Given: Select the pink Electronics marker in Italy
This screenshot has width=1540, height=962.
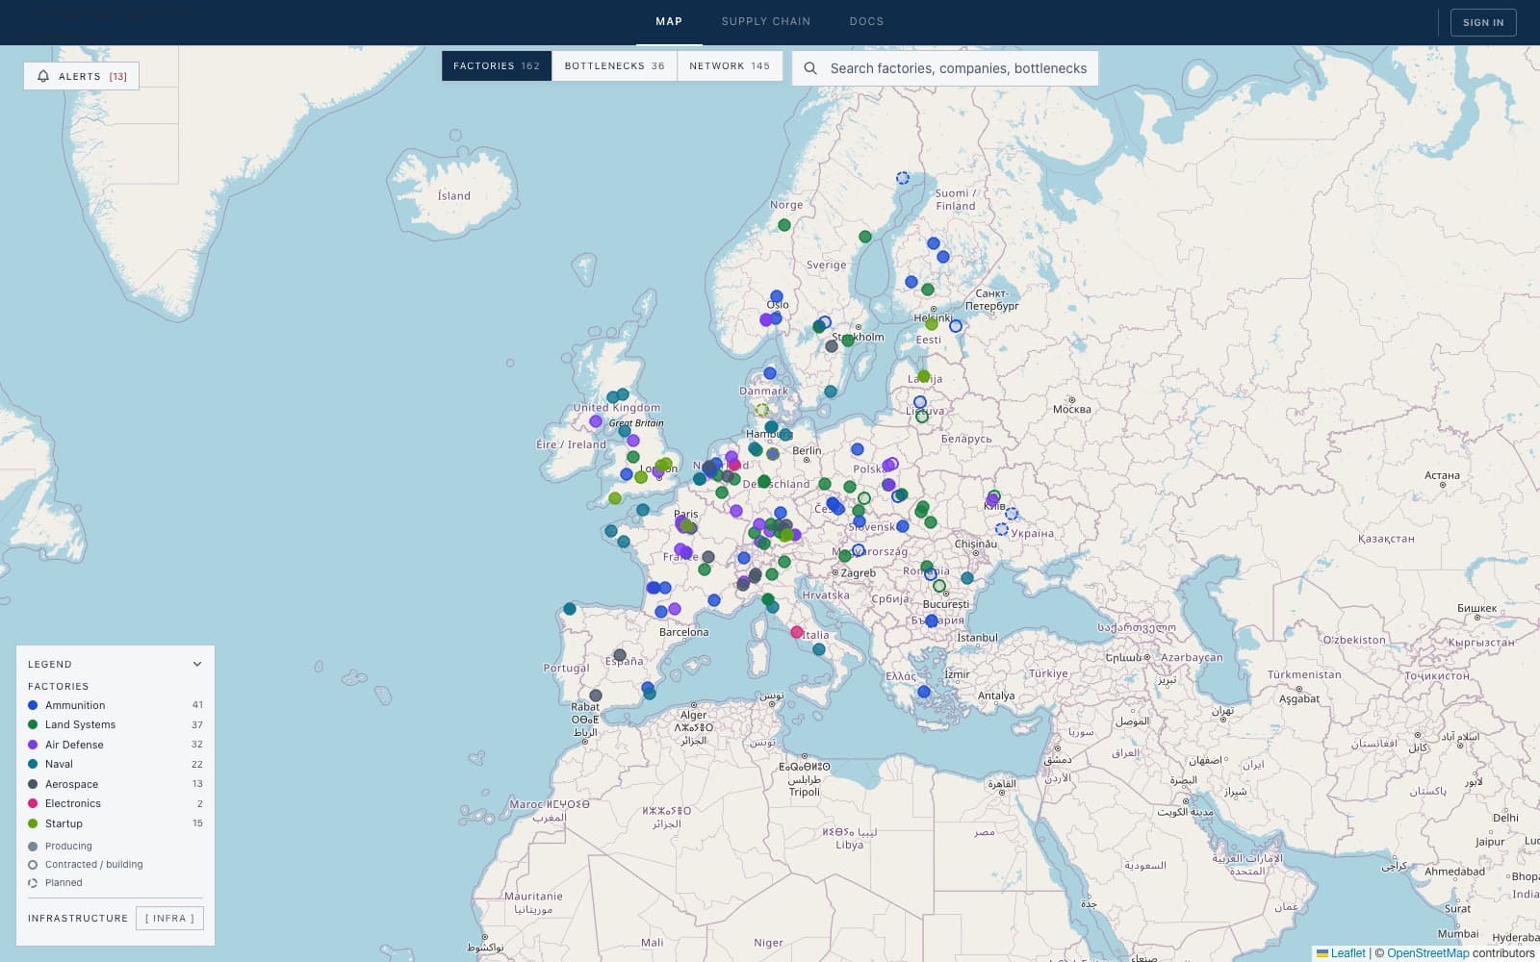Looking at the screenshot, I should 797,632.
